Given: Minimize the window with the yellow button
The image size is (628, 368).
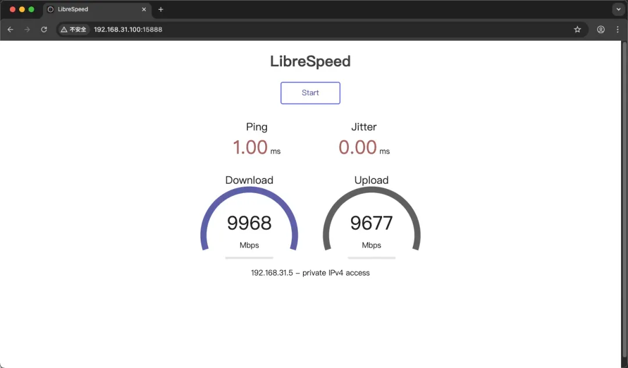Looking at the screenshot, I should (x=22, y=9).
